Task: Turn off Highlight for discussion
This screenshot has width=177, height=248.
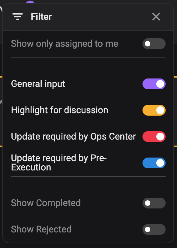Action: (x=154, y=110)
